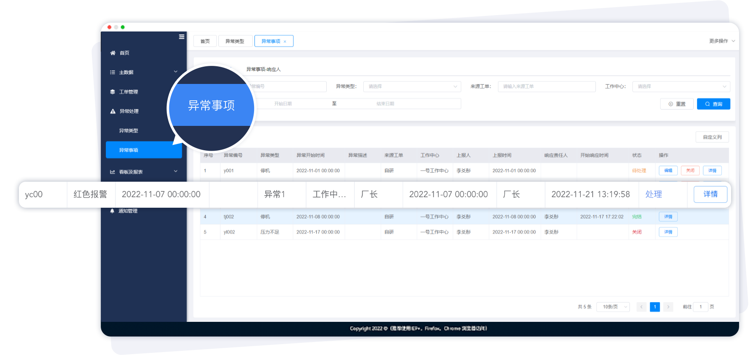The height and width of the screenshot is (355, 750).
Task: Click the 主数据 list icon
Action: [x=113, y=72]
